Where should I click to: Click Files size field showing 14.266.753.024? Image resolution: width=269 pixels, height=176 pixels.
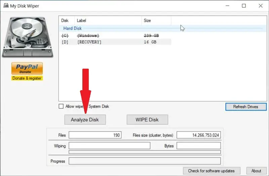coord(199,135)
